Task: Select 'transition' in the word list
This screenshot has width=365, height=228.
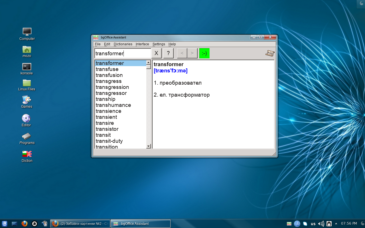Action: tap(120, 146)
